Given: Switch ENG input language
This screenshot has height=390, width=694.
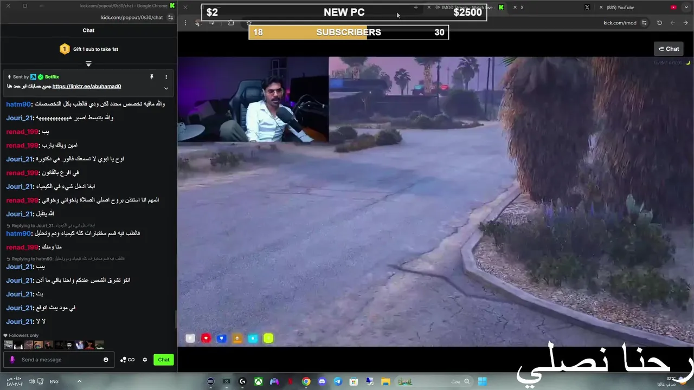Looking at the screenshot, I should [x=54, y=381].
